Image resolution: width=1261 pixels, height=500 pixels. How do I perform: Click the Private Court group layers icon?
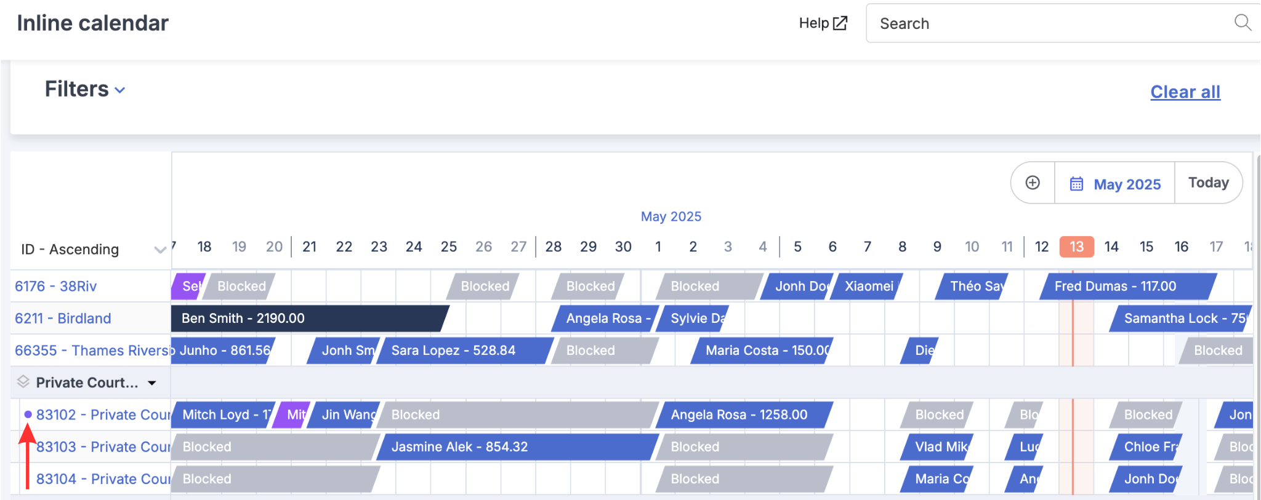[23, 382]
